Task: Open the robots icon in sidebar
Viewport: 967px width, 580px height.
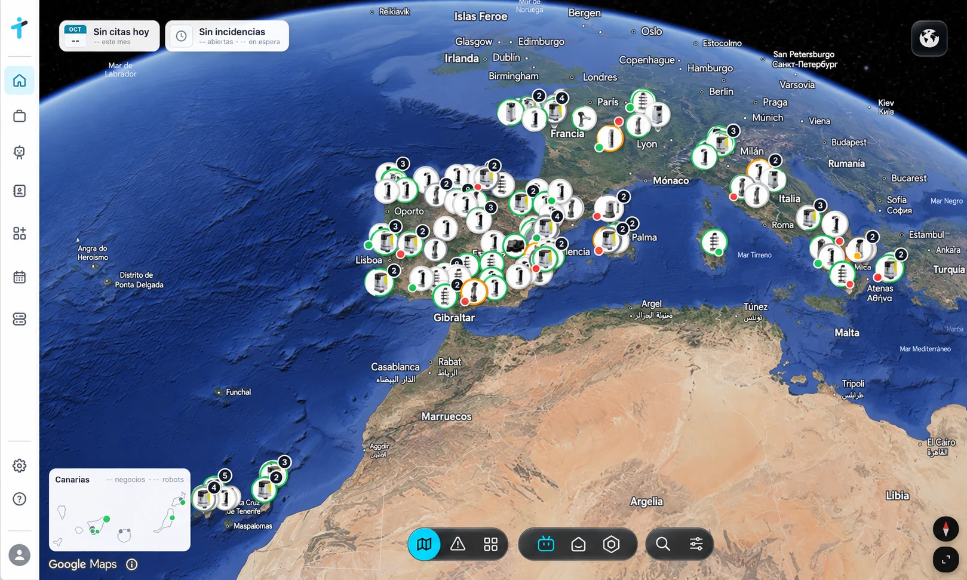Action: (x=19, y=152)
